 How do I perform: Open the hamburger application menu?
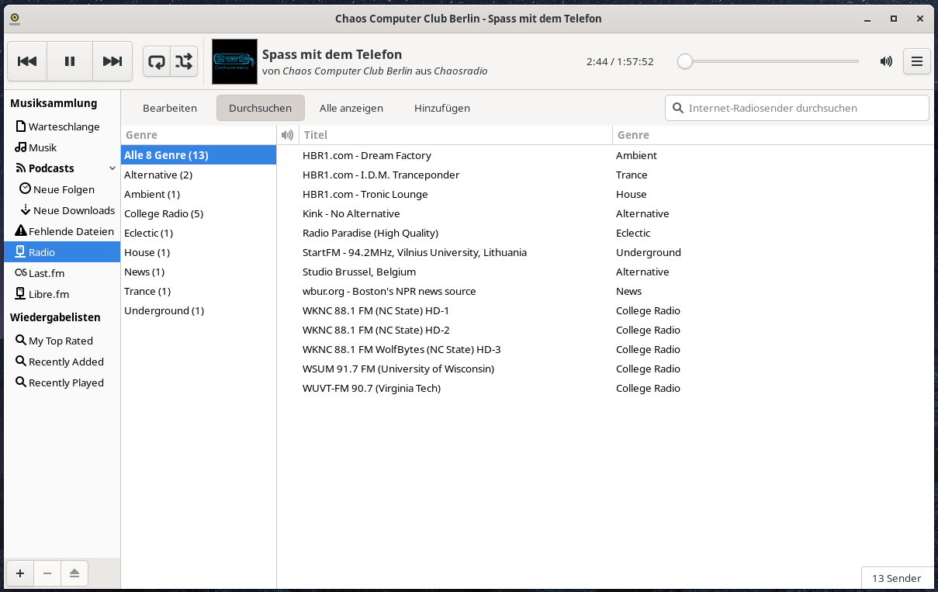point(916,61)
